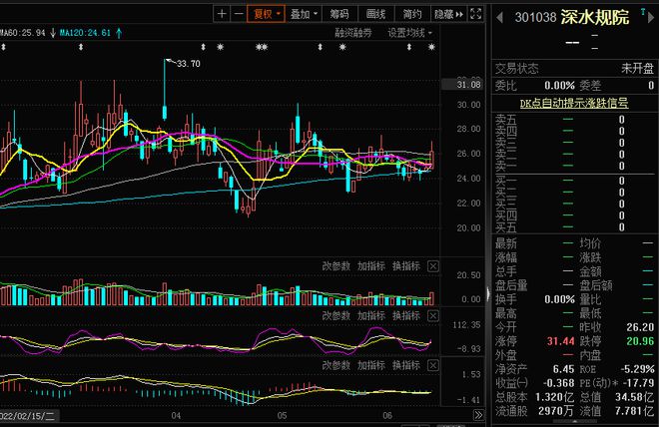This screenshot has height=427, width=659.
Task: Click 换指标 in the 1.53-scale indicator panel
Action: coord(406,365)
